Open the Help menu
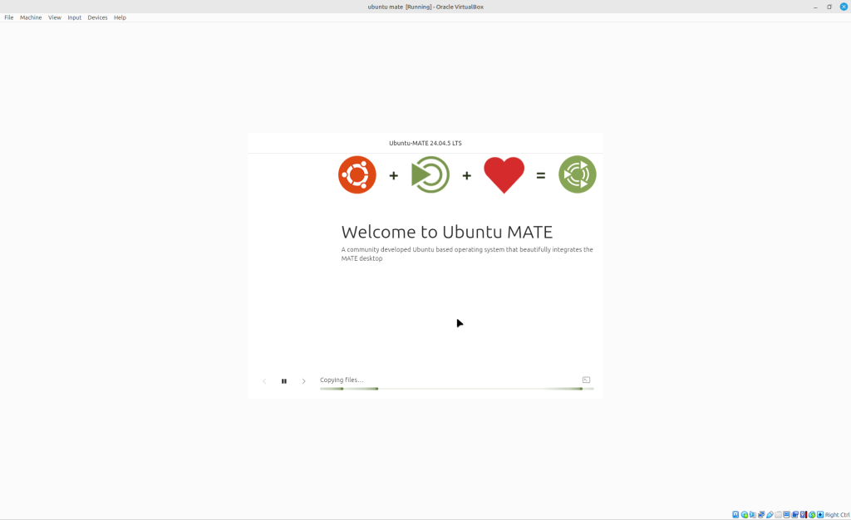This screenshot has width=851, height=520. tap(120, 17)
